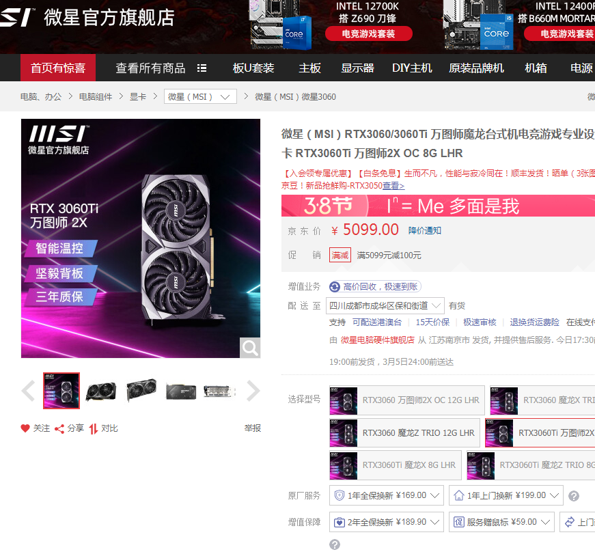Click 极速审核 support link
The width and height of the screenshot is (595, 552).
click(480, 322)
